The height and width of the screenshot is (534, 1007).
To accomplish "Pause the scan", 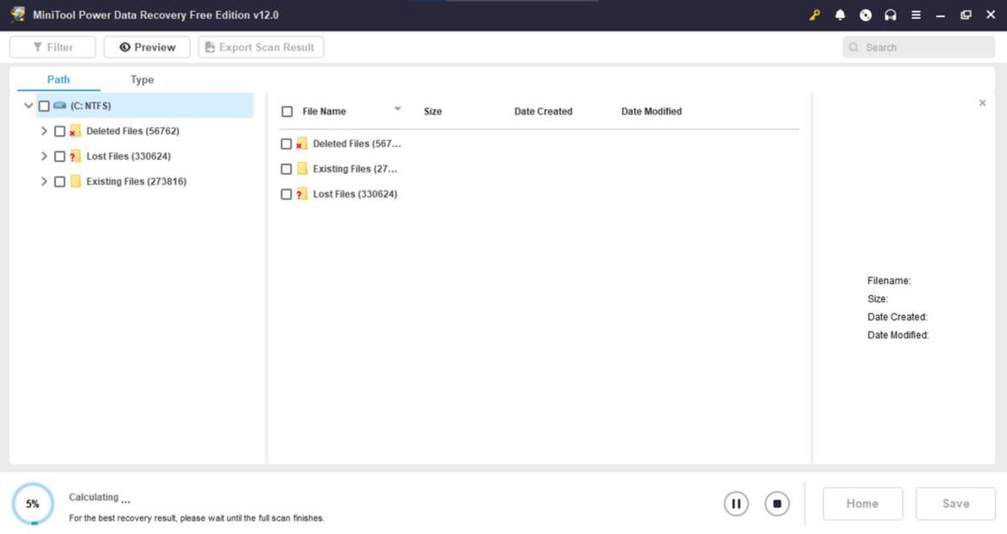I will pos(736,504).
